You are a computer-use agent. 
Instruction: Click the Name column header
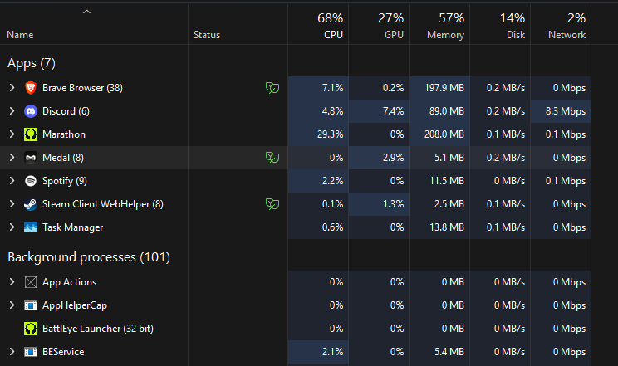(20, 35)
